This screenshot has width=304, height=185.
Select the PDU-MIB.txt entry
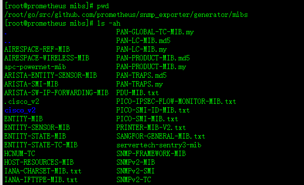tap(137, 93)
